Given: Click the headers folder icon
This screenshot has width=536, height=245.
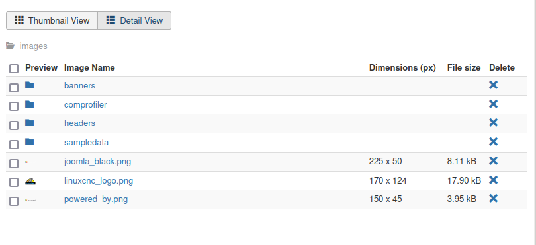Looking at the screenshot, I should pyautogui.click(x=30, y=122).
